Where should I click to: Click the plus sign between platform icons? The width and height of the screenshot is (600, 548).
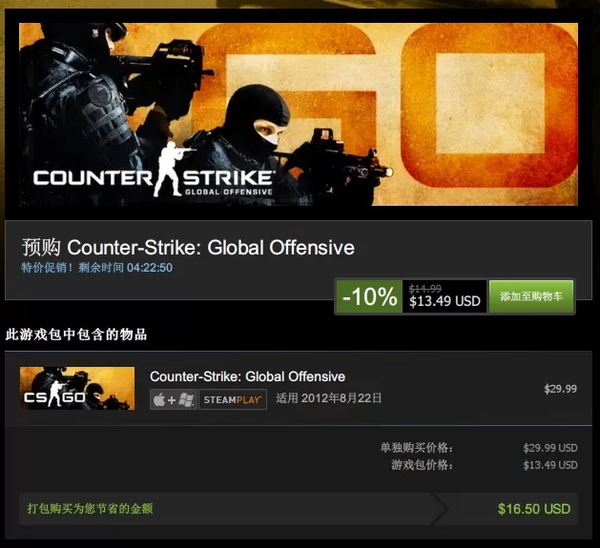(172, 400)
